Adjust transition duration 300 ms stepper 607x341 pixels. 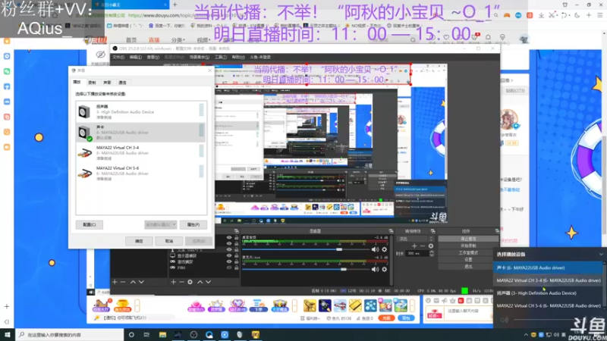(432, 253)
